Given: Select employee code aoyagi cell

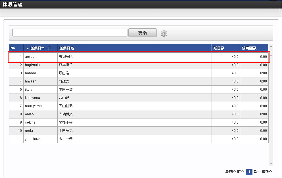Looking at the screenshot, I should (40, 57).
